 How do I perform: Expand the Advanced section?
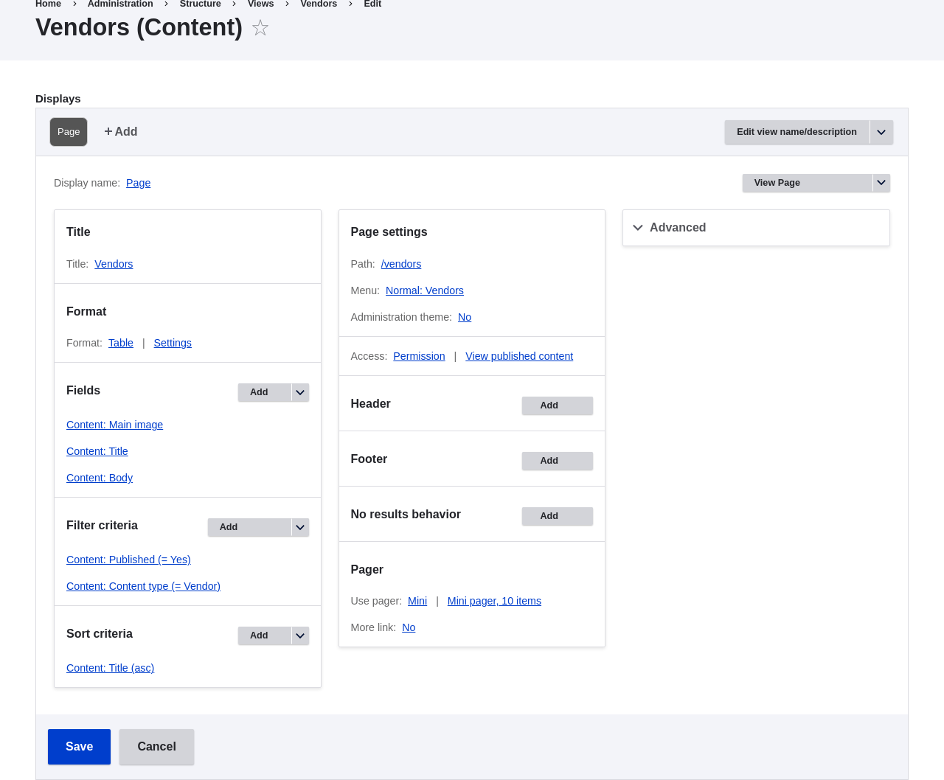click(678, 228)
